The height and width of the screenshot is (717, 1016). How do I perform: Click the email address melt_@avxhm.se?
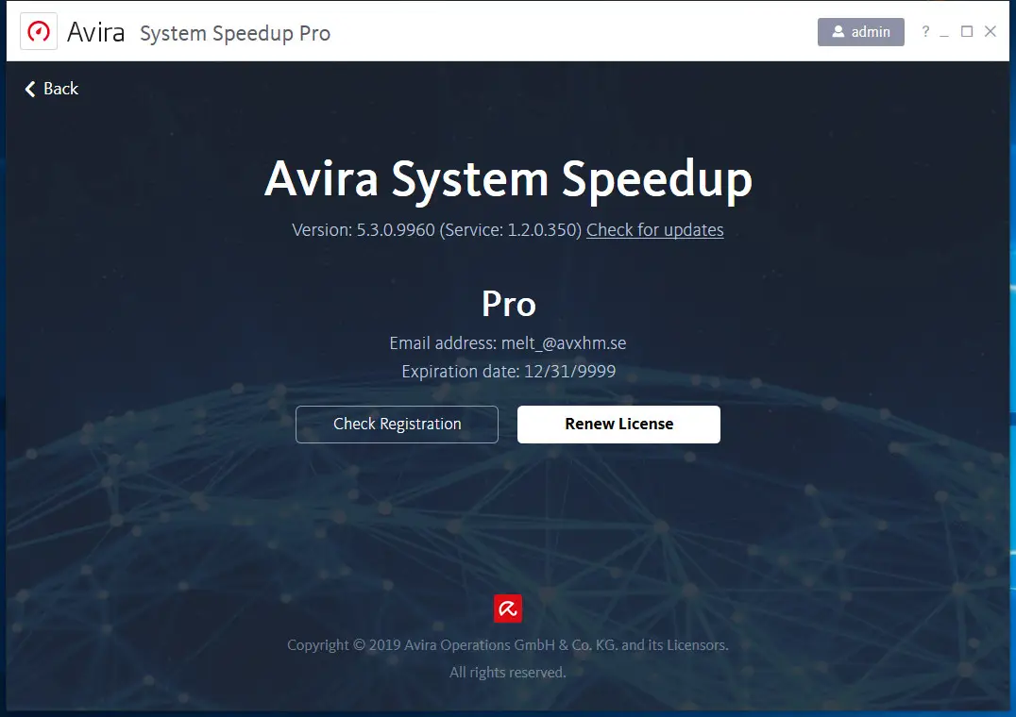(x=564, y=343)
